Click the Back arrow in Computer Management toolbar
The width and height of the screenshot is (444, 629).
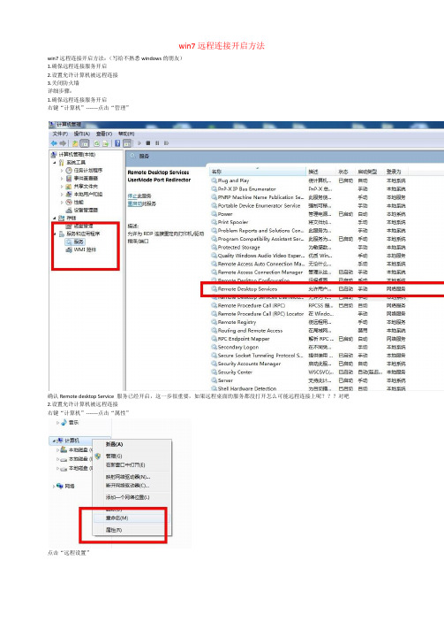click(54, 143)
